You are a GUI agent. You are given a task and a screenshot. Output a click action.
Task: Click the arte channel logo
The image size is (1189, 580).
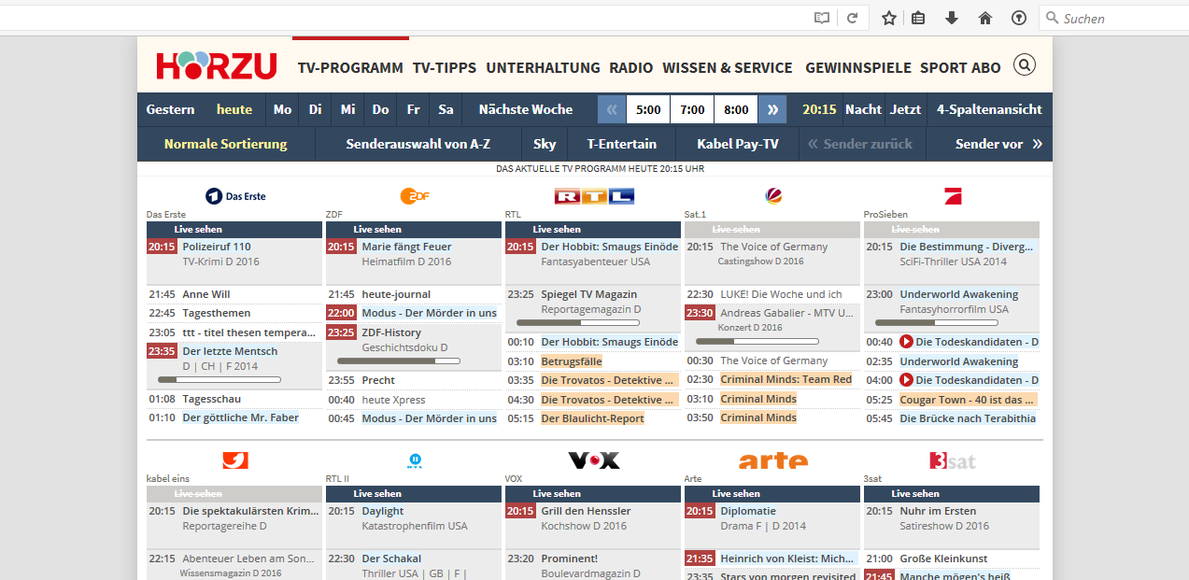pos(773,460)
